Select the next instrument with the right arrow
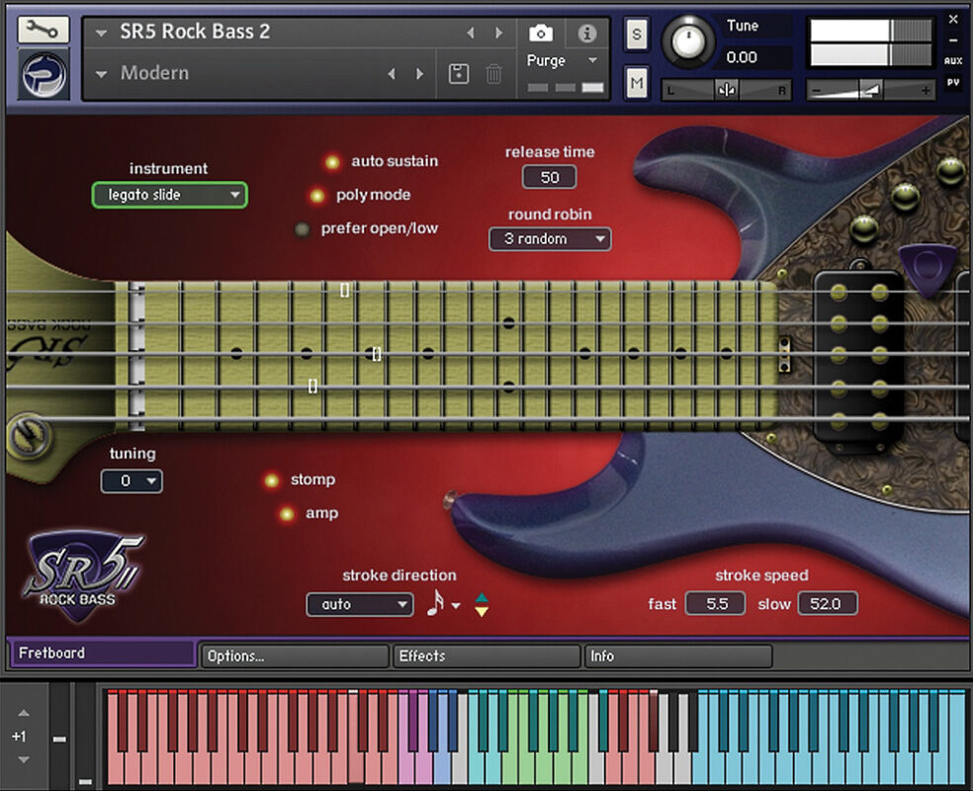 (x=499, y=33)
